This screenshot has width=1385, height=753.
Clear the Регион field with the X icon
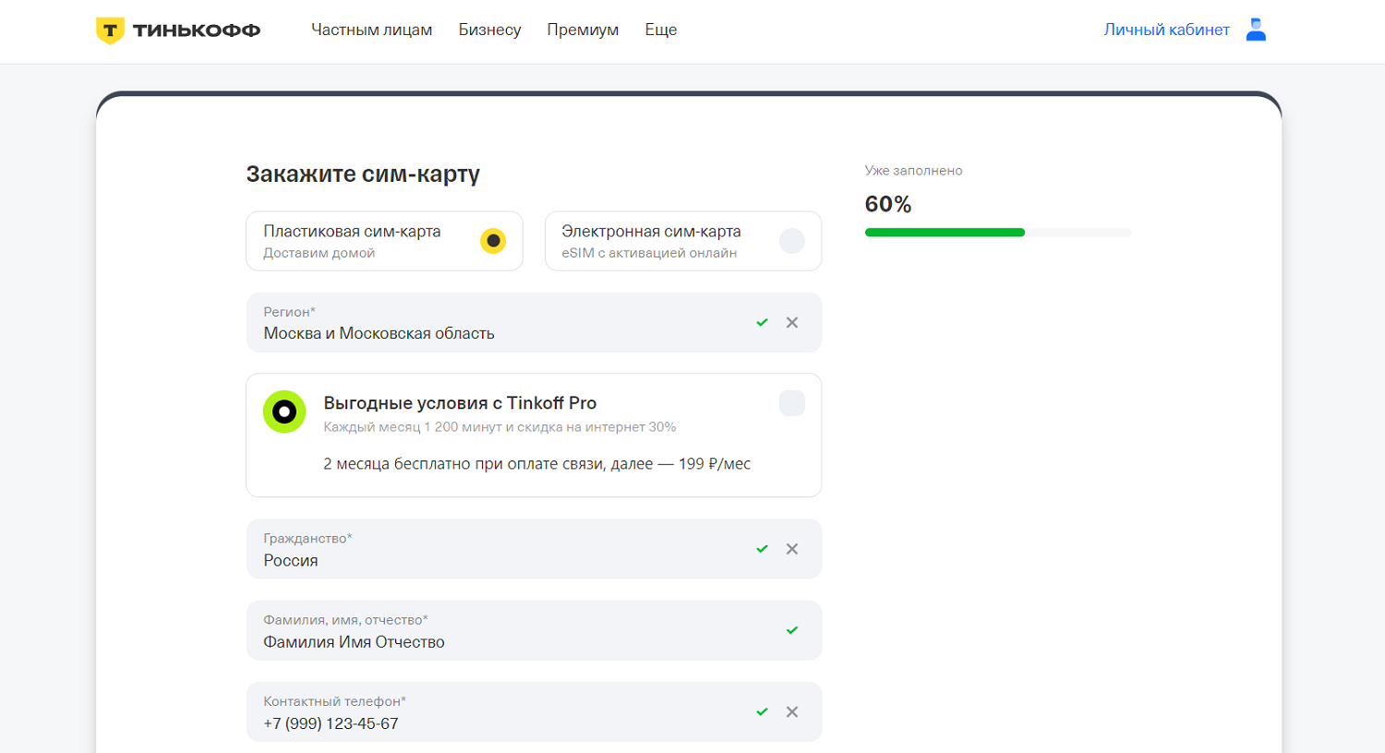(x=792, y=323)
